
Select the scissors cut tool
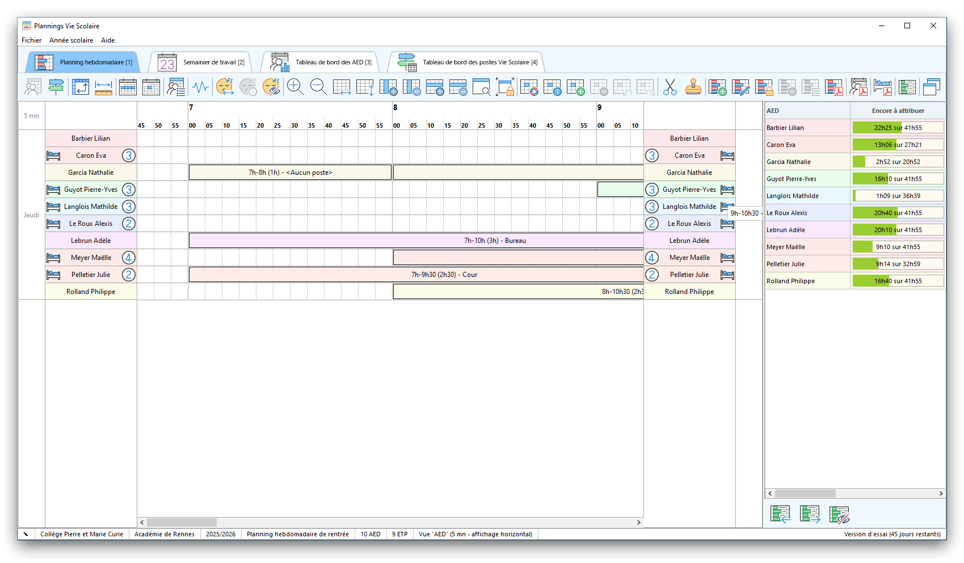670,87
